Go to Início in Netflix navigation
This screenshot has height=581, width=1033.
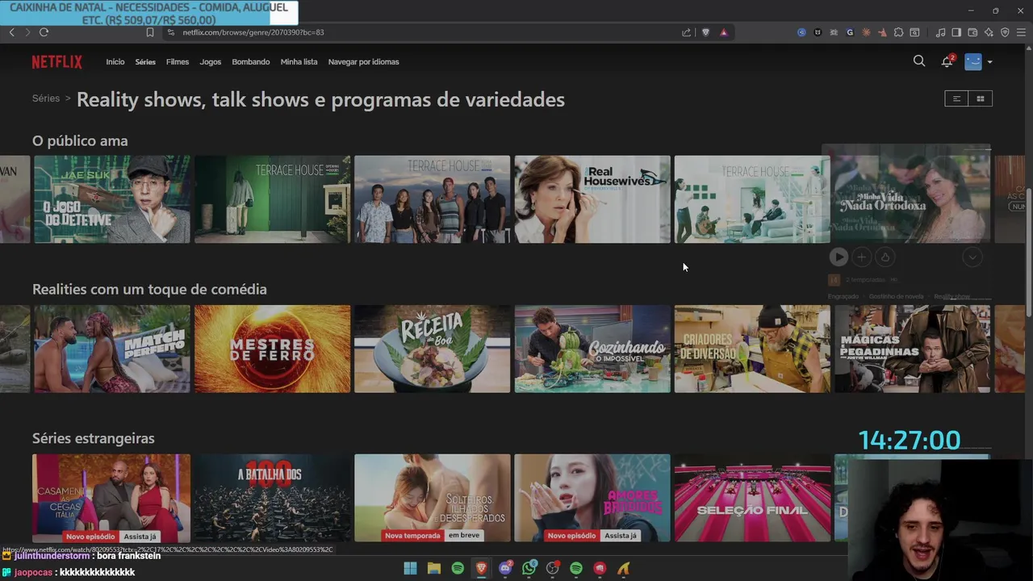[115, 62]
